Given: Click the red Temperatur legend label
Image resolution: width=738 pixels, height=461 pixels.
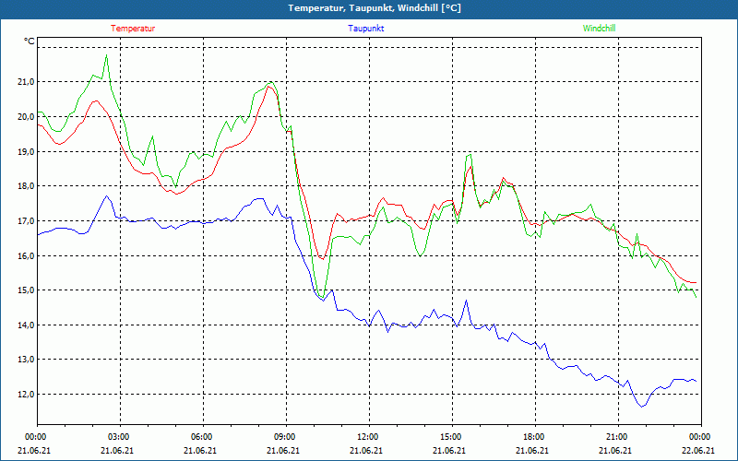Looking at the screenshot, I should (x=133, y=29).
